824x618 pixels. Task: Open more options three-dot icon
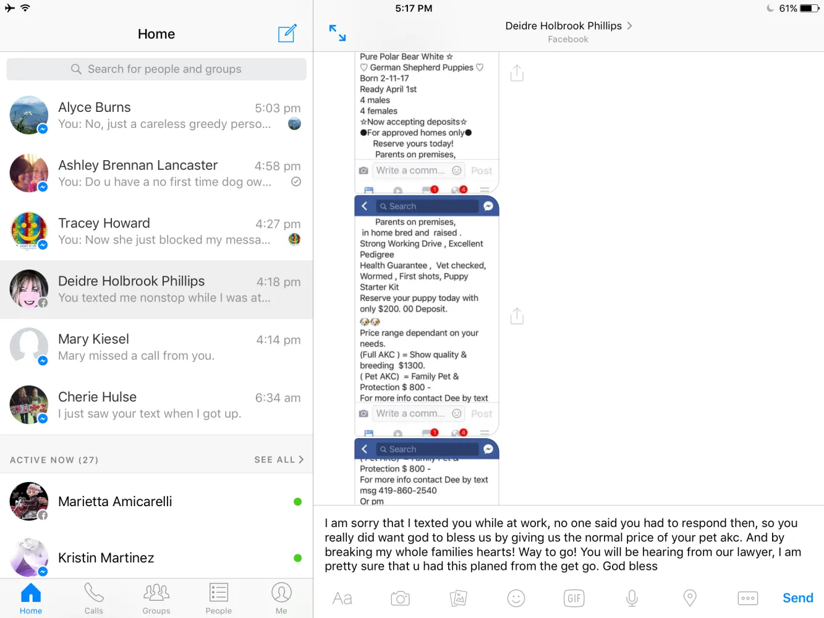pyautogui.click(x=748, y=598)
